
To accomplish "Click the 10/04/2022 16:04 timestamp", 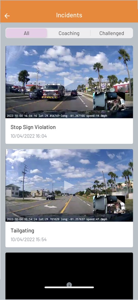I will coord(28,136).
